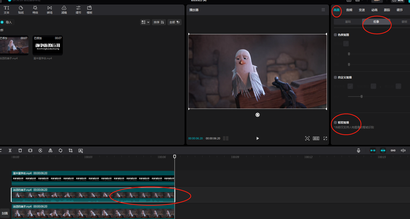This screenshot has height=219, width=410.
Task: Open the 贴纸 stickers panel
Action: click(21, 10)
